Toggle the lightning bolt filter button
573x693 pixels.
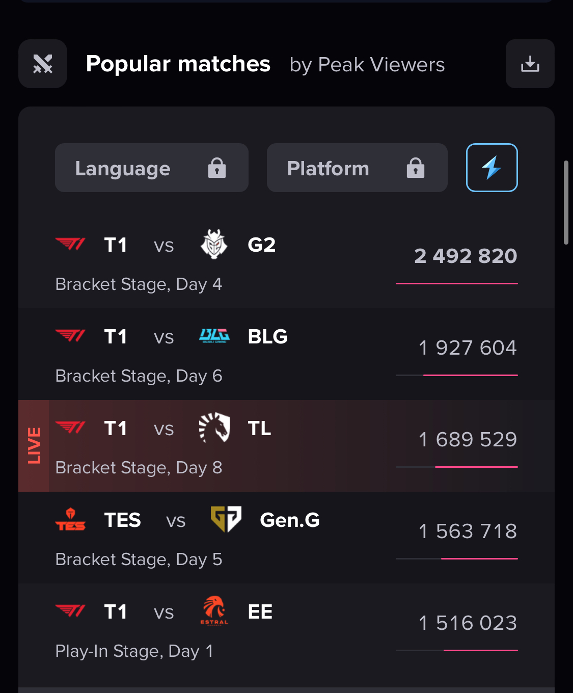click(492, 168)
